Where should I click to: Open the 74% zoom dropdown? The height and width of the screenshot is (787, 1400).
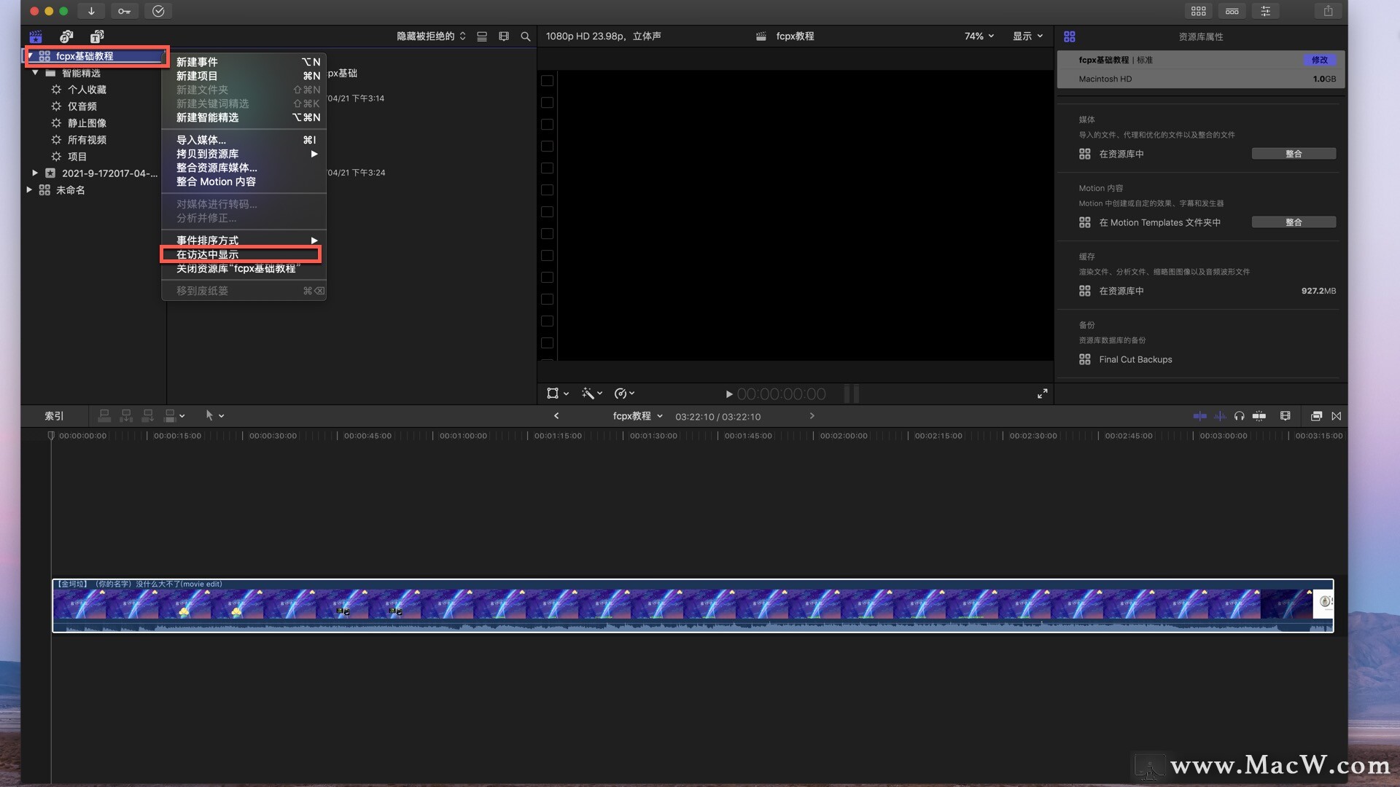point(979,36)
